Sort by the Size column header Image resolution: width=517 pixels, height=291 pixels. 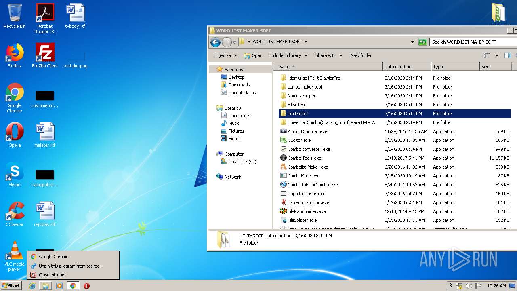point(496,67)
